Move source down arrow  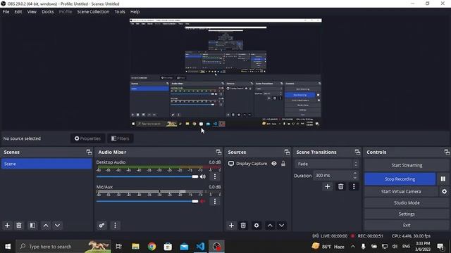click(x=282, y=226)
